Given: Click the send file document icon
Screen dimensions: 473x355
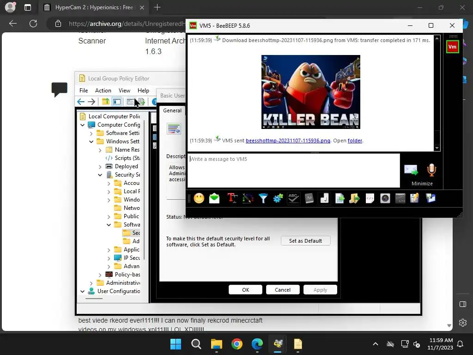Looking at the screenshot, I should click(x=340, y=198).
